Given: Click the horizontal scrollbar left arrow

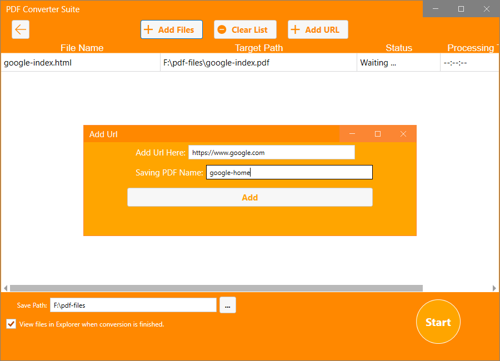Looking at the screenshot, I should click(6, 288).
